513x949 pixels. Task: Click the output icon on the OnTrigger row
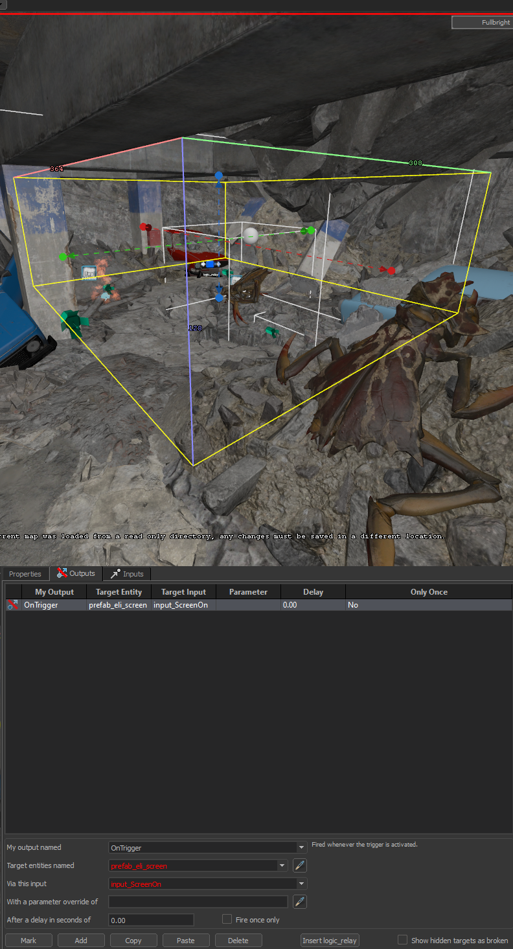[12, 604]
